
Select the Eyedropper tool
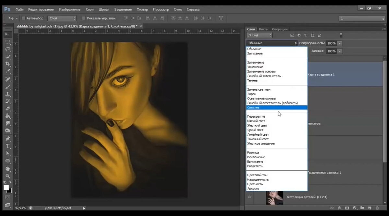[x=8, y=72]
